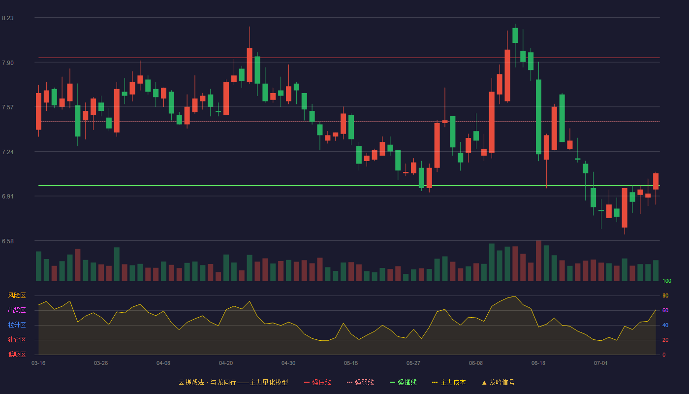Click the pink dotted horizontal mid line

coord(349,122)
